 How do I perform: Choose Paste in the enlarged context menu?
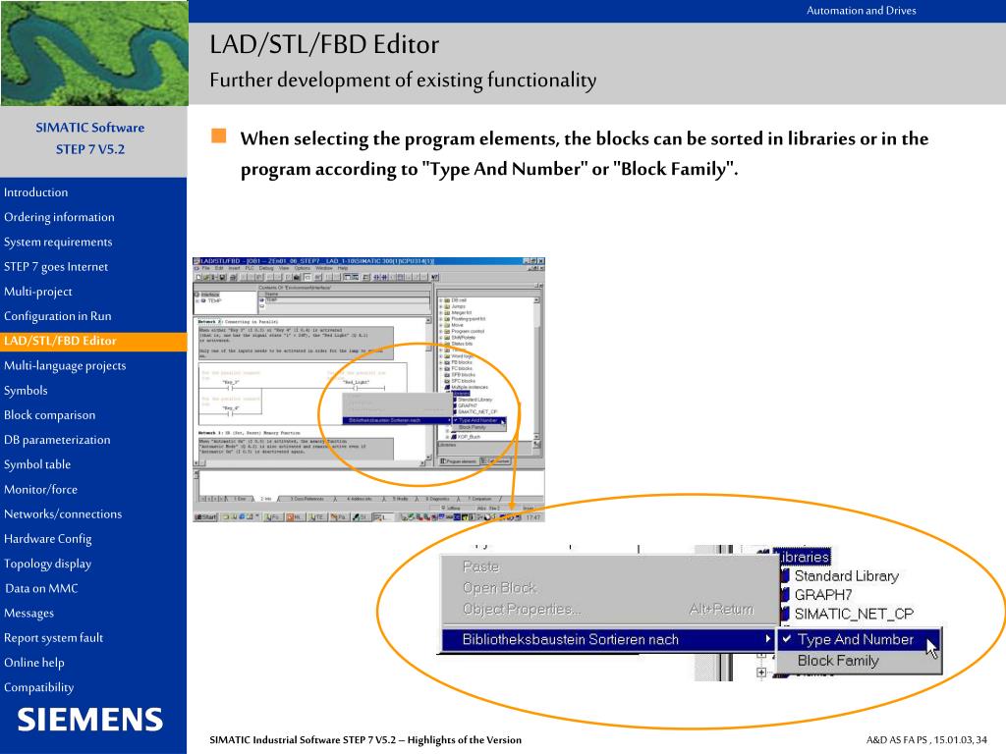[x=481, y=566]
